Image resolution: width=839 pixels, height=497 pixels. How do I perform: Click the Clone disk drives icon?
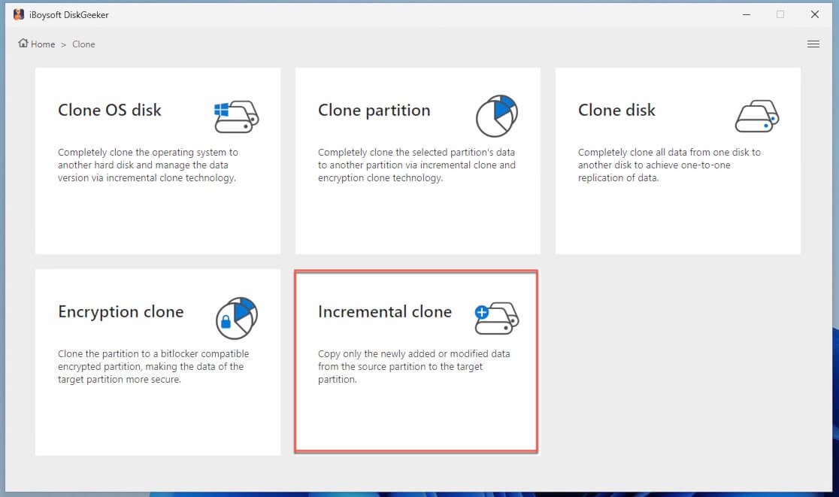[757, 116]
